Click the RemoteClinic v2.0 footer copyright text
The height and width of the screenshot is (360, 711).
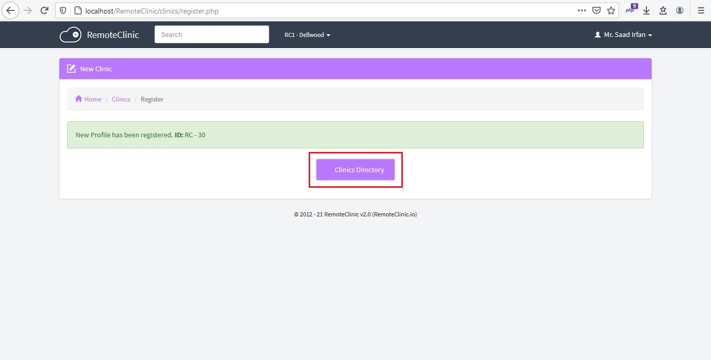[355, 214]
